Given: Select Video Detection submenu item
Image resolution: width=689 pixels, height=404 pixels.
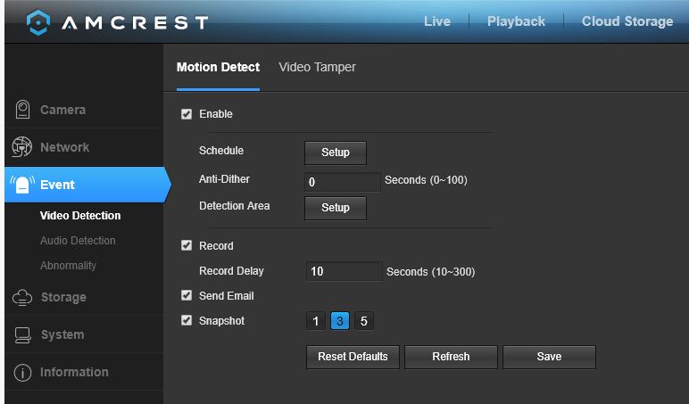Looking at the screenshot, I should (80, 216).
